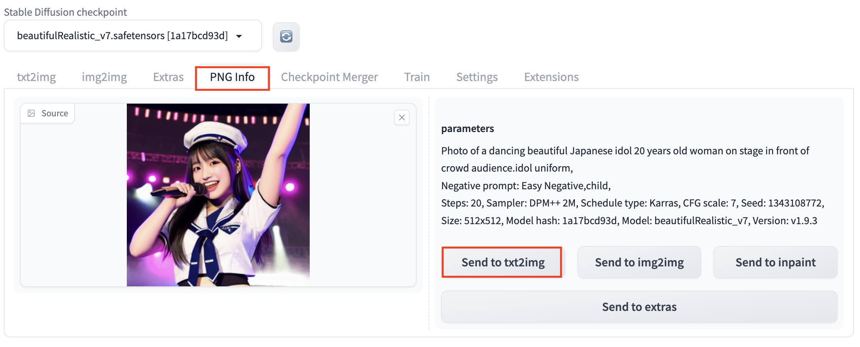Image resolution: width=860 pixels, height=347 pixels.
Task: Click the Stable Diffusion checkpoint label
Action: tap(65, 12)
